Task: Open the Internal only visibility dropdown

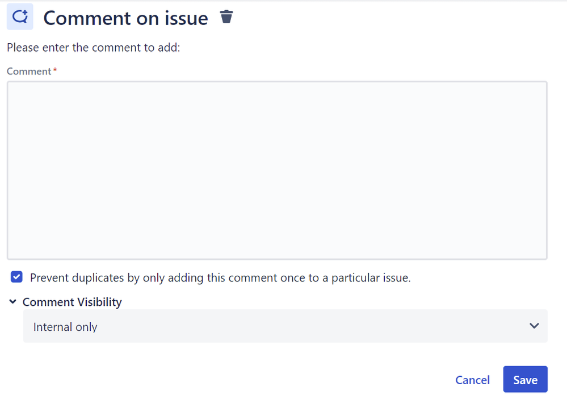Action: point(285,326)
